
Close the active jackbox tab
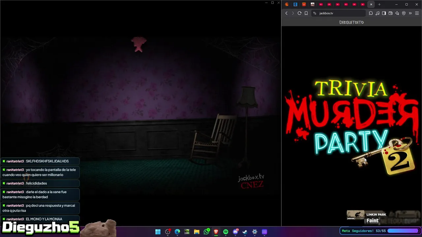(371, 4)
